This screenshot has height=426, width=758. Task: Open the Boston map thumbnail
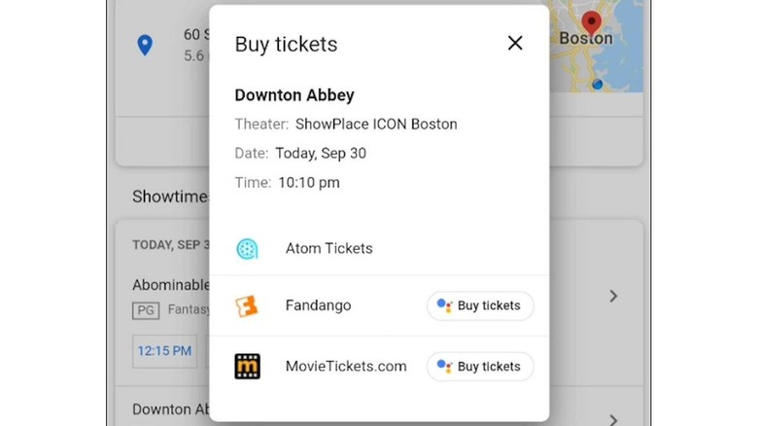(596, 46)
